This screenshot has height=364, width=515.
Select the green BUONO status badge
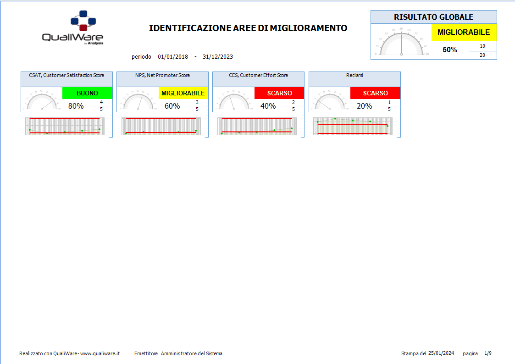click(x=87, y=93)
